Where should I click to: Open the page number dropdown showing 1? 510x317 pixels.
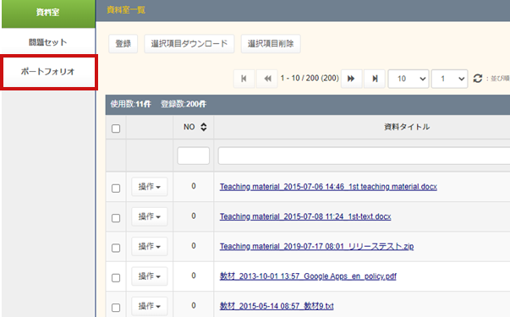pyautogui.click(x=449, y=79)
